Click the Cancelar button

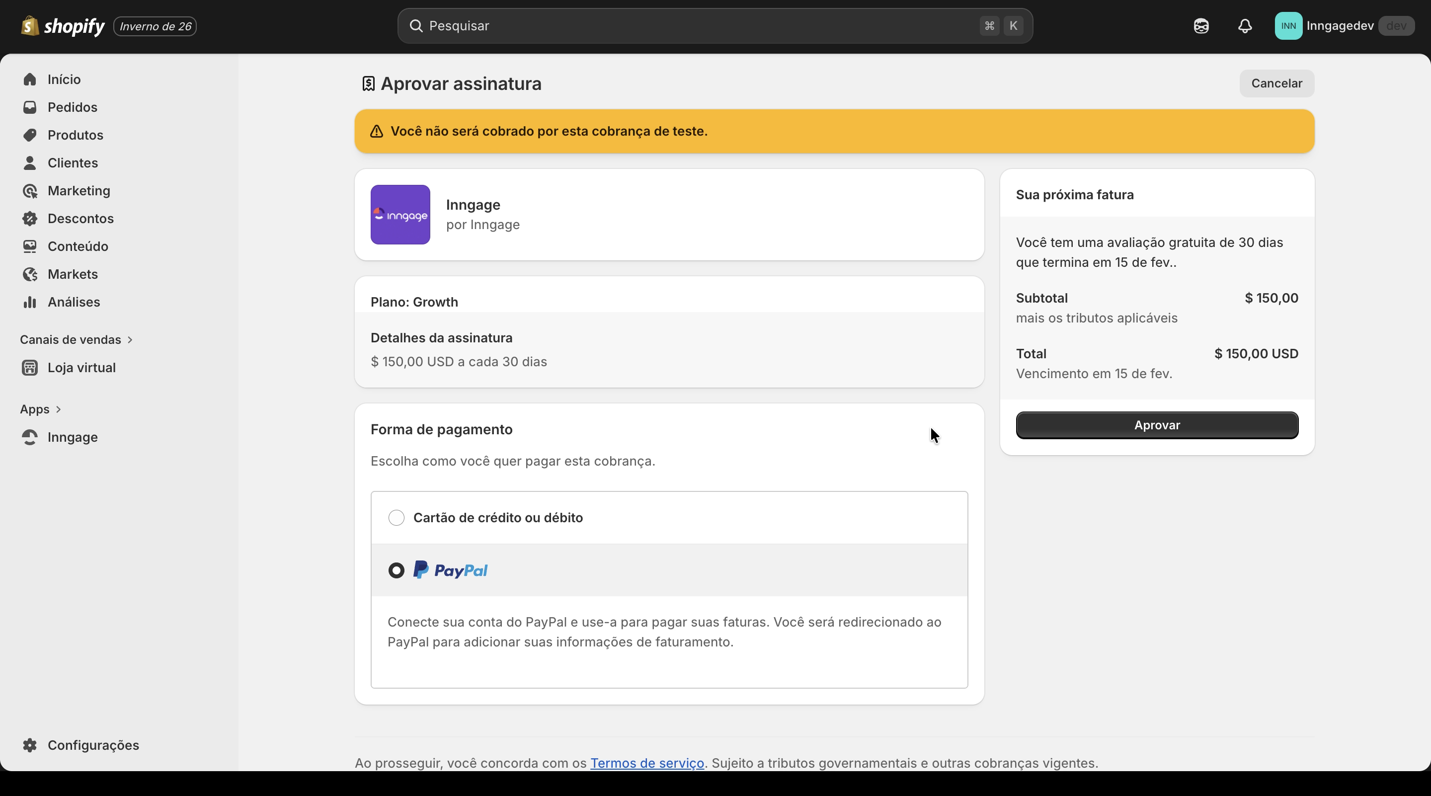point(1276,83)
